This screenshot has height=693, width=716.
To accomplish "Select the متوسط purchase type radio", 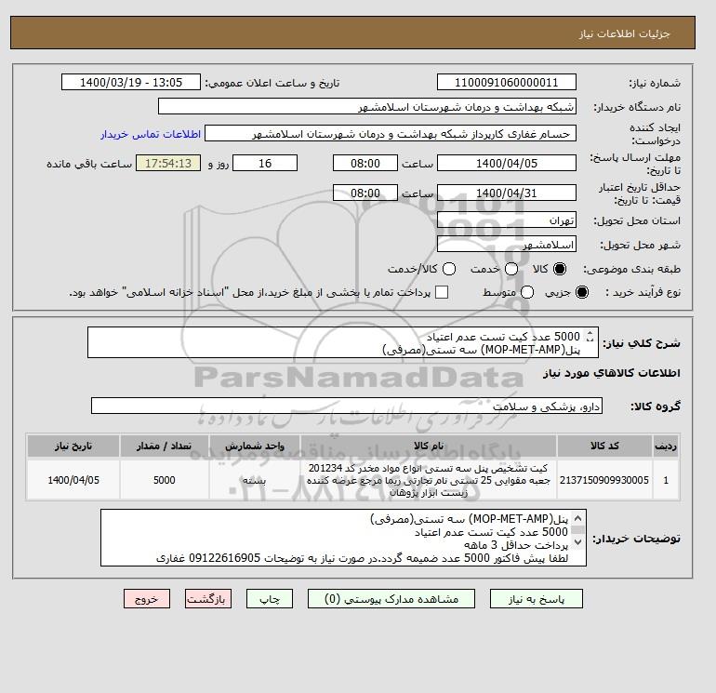I will 527,292.
